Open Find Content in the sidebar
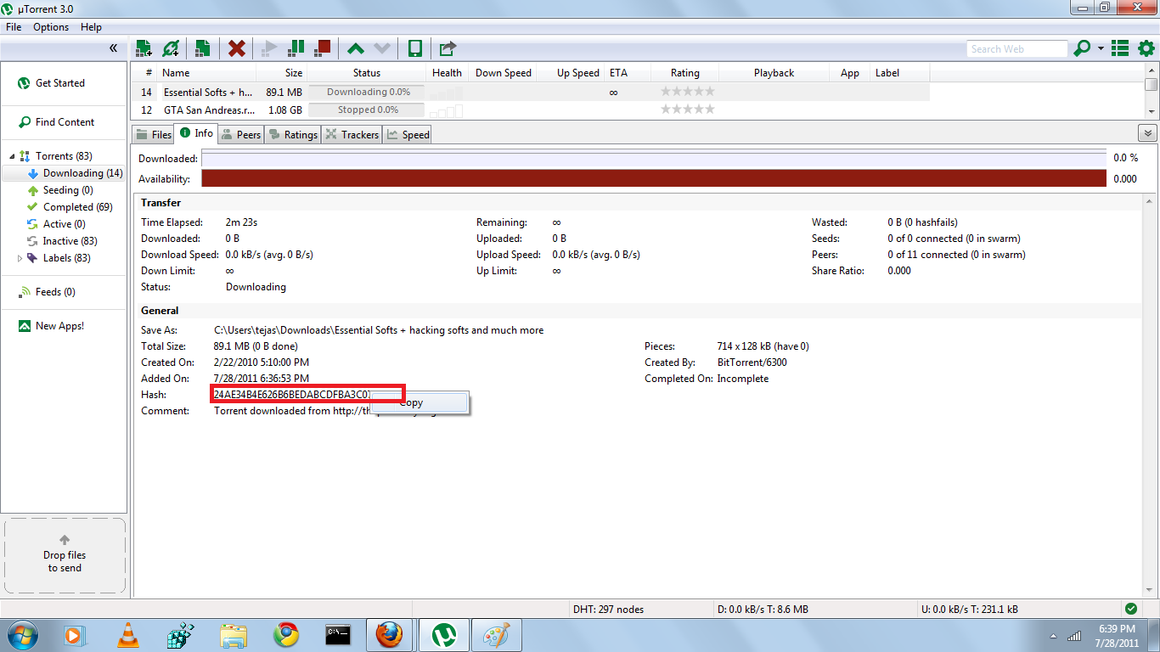1160x652 pixels. tap(56, 122)
